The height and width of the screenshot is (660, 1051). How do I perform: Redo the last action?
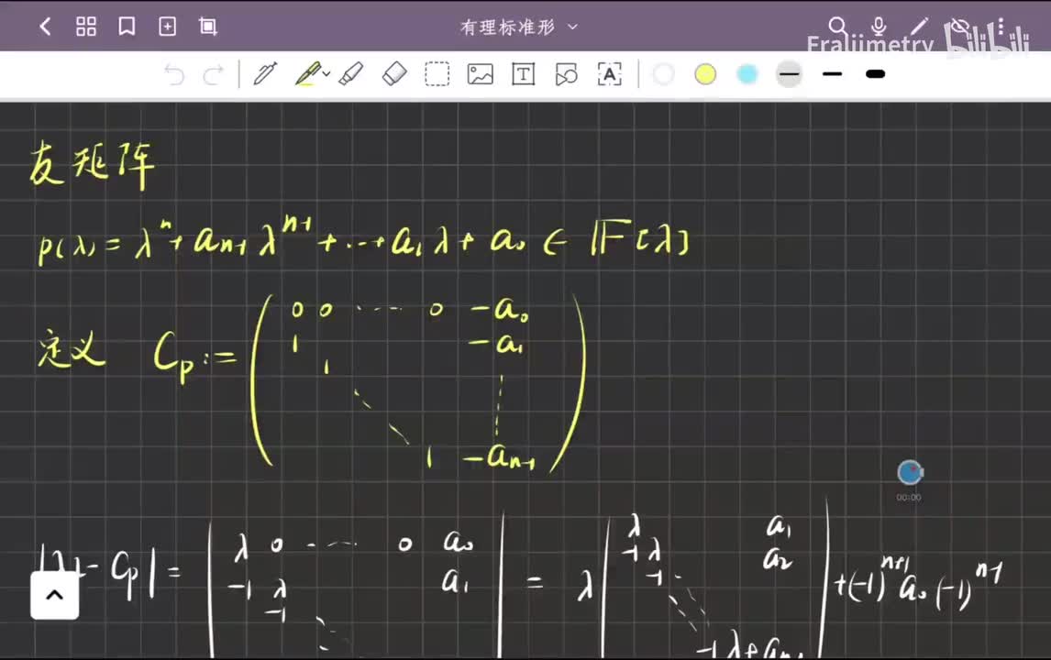[x=213, y=74]
